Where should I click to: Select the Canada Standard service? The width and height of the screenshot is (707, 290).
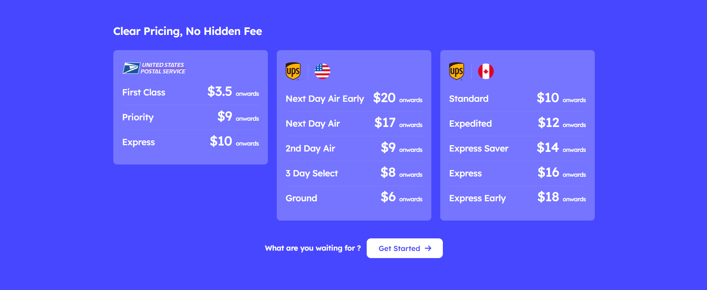469,99
